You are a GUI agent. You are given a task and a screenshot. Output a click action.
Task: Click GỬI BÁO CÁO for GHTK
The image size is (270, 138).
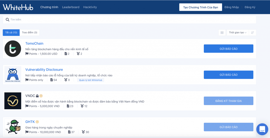(x=229, y=127)
